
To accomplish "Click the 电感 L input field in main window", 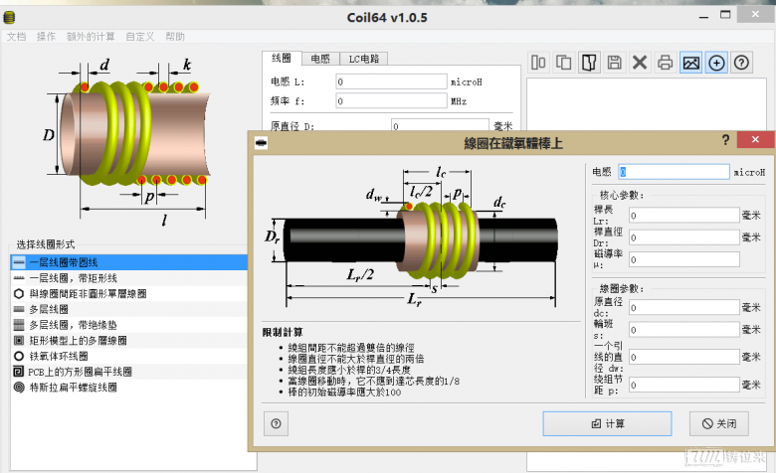I will coord(391,81).
